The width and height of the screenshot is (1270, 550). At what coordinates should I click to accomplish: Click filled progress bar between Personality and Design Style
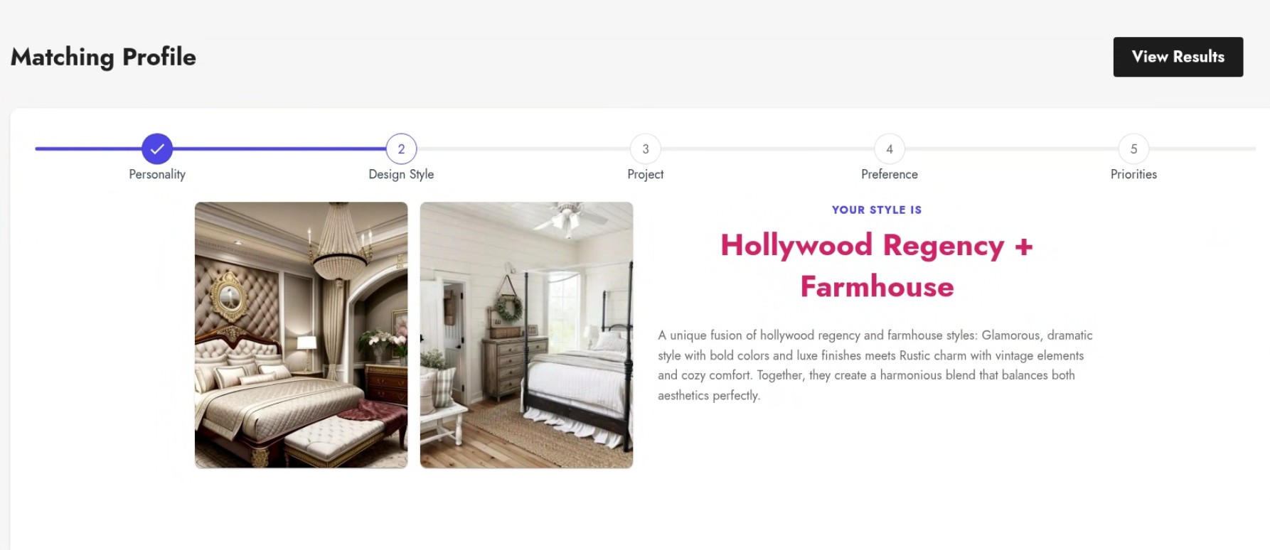tap(279, 149)
